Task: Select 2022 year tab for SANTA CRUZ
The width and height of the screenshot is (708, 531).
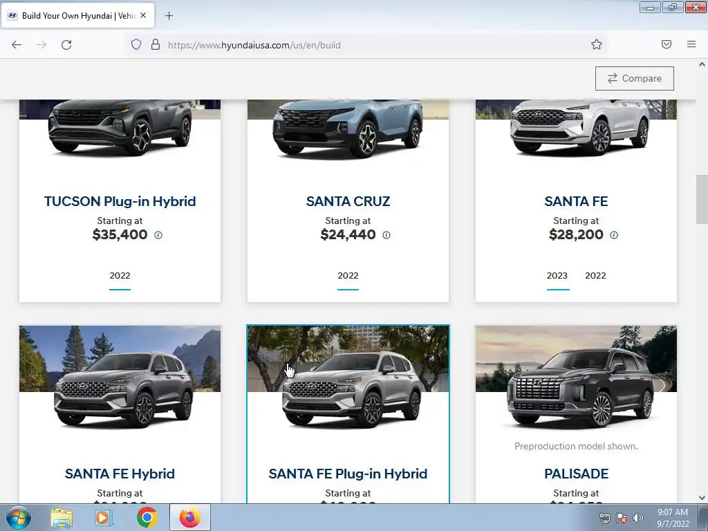Action: [x=348, y=275]
